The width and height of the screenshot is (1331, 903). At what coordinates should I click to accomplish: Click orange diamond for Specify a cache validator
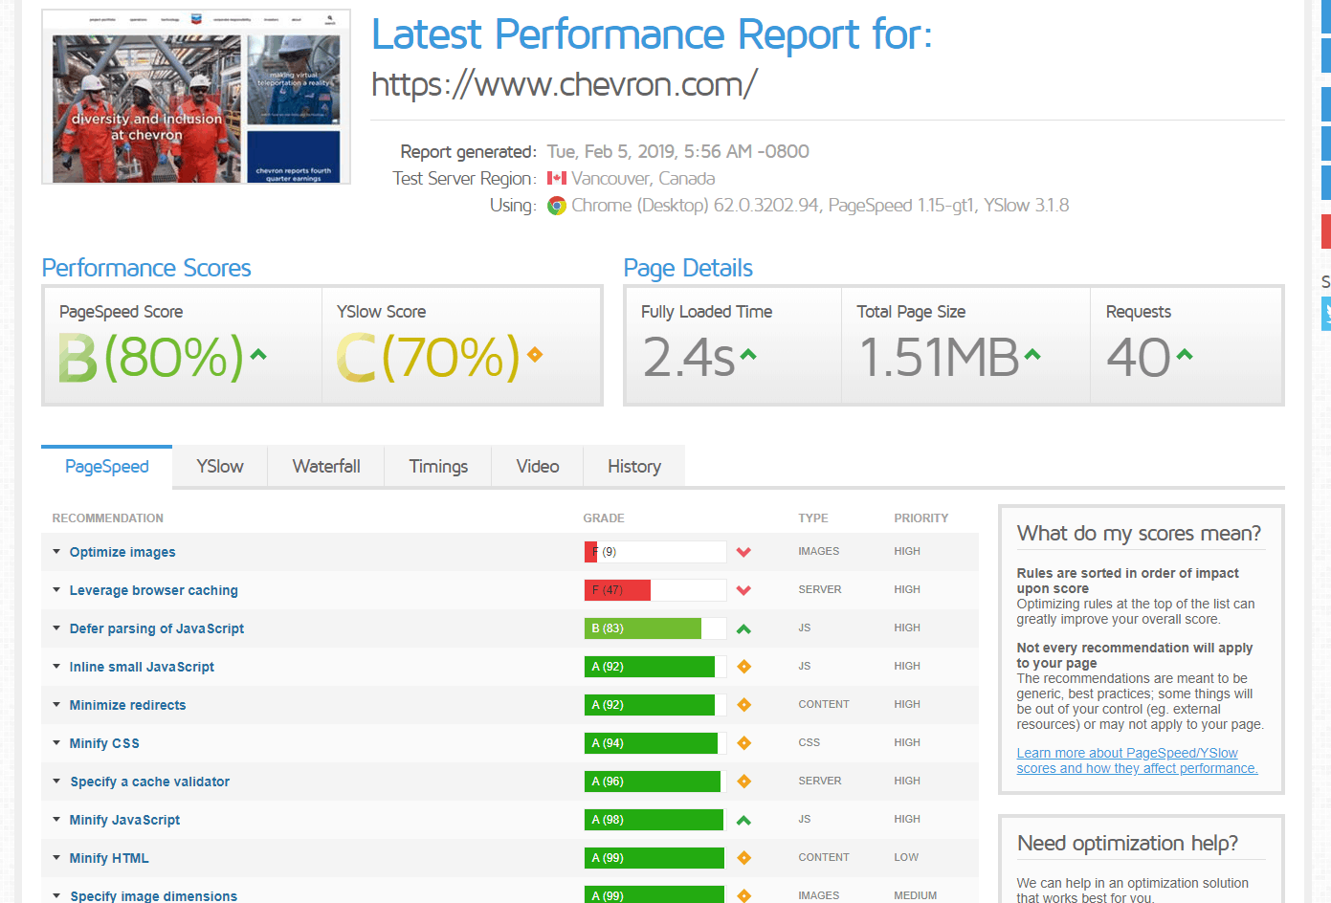[x=743, y=782]
